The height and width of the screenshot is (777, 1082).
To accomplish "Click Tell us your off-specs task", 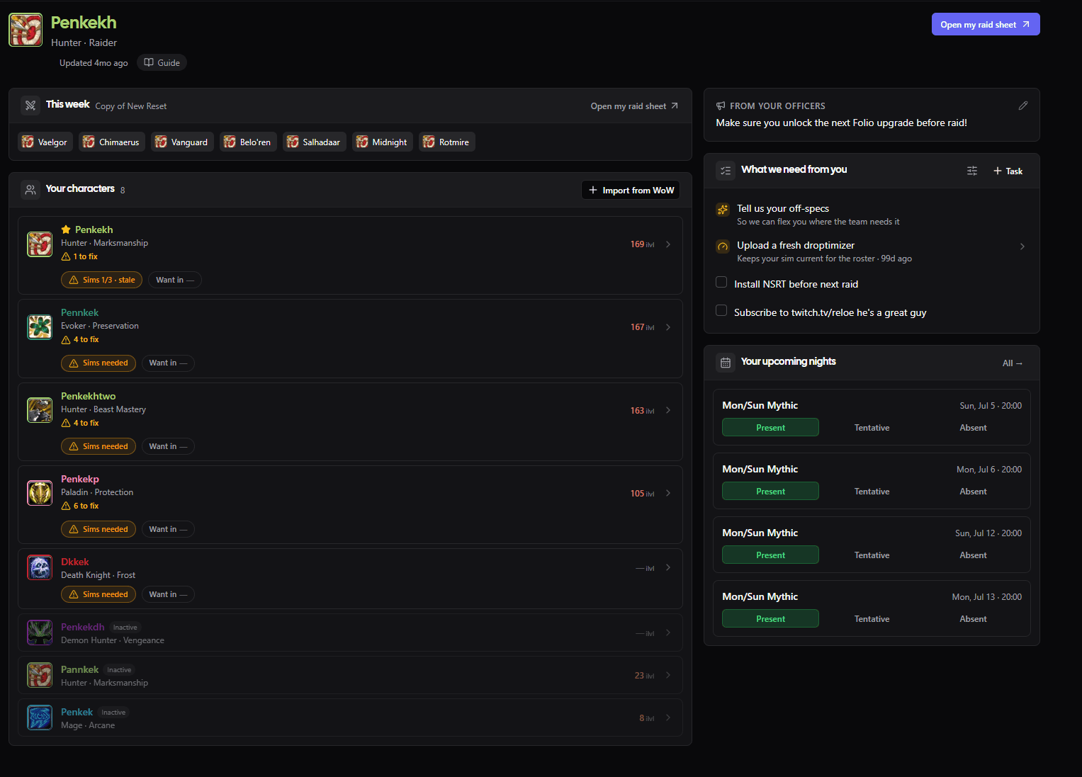I will pyautogui.click(x=872, y=215).
